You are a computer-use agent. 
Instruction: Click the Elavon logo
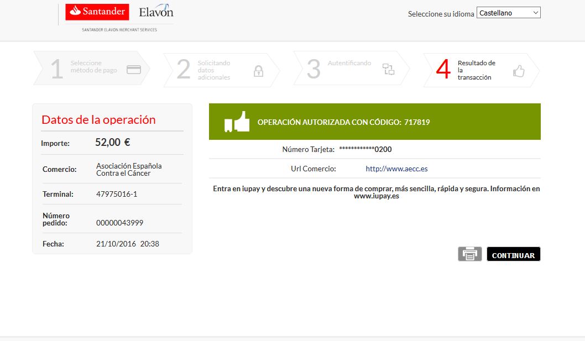[156, 12]
